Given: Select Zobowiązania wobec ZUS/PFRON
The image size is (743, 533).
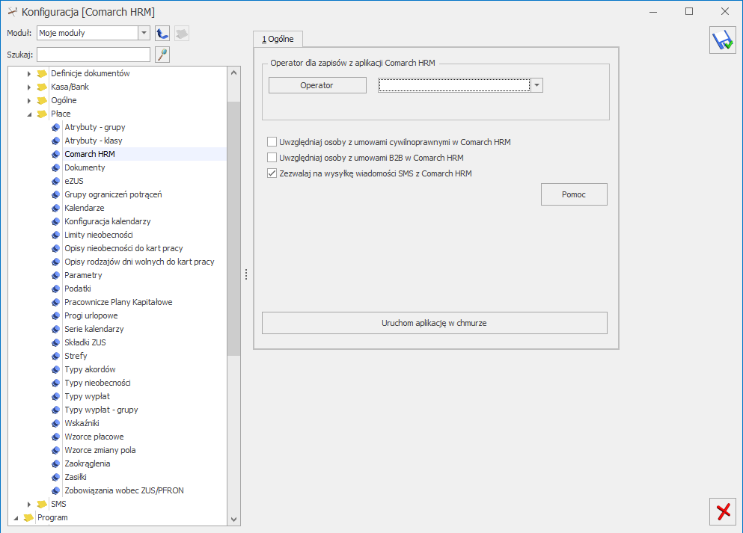Looking at the screenshot, I should coord(124,491).
